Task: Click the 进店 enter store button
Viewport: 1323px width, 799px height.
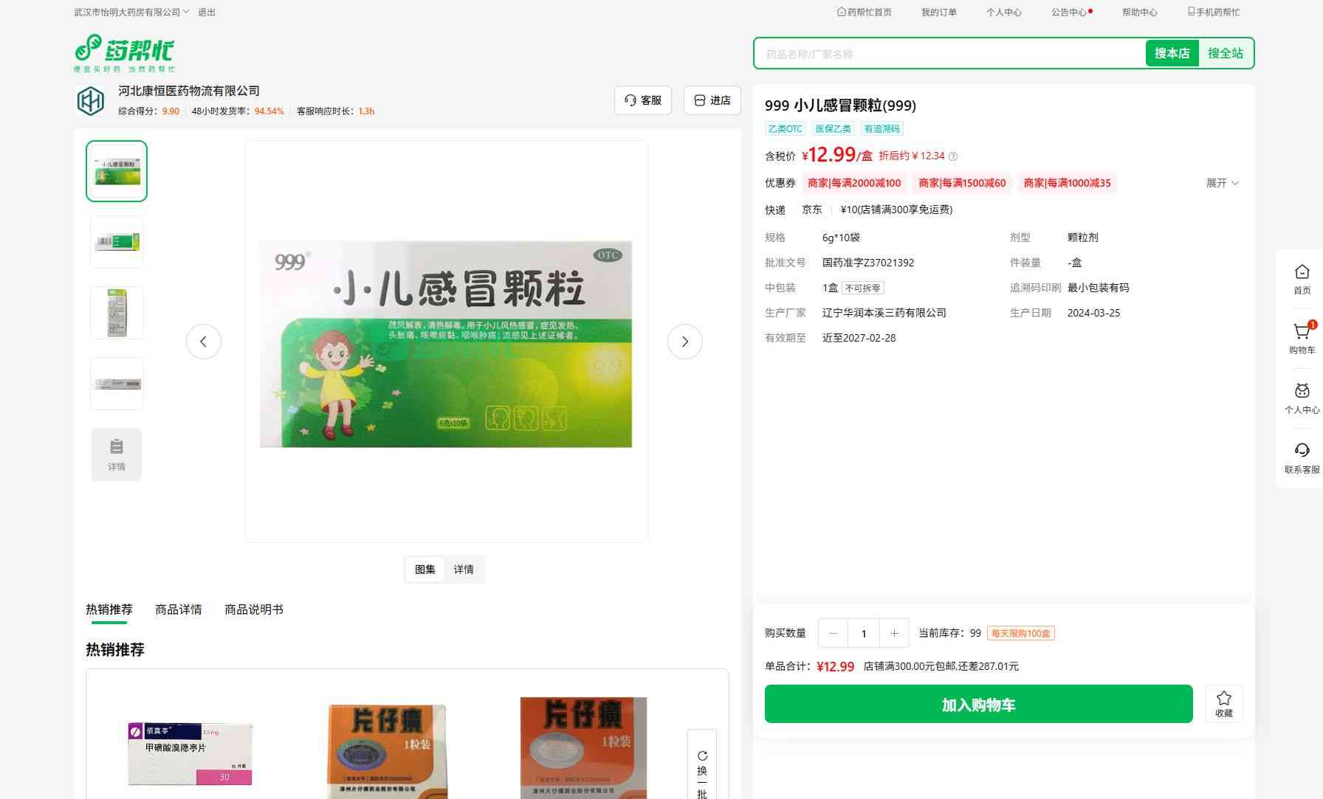Action: [x=712, y=100]
